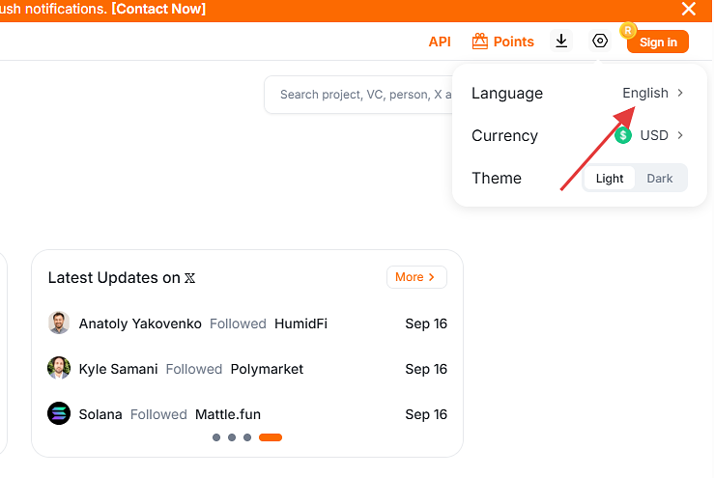Switch theme to Dark
This screenshot has width=714, height=478.
[x=660, y=179]
